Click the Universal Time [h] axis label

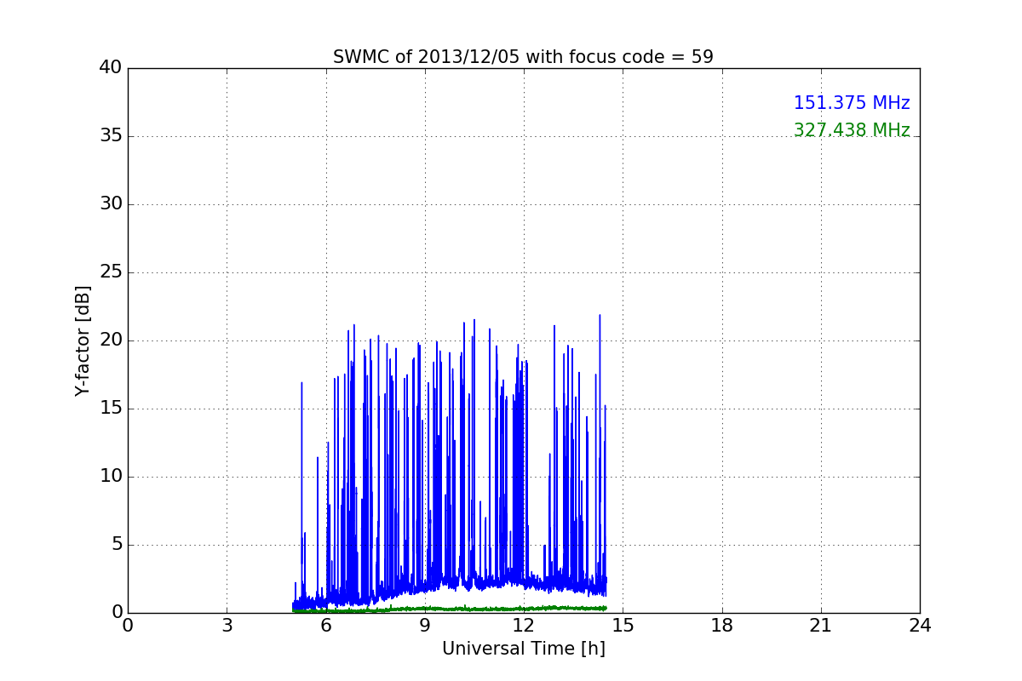(524, 649)
